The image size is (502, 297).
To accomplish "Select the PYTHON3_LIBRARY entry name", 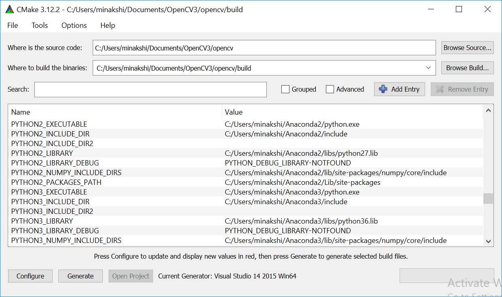I will (42, 221).
